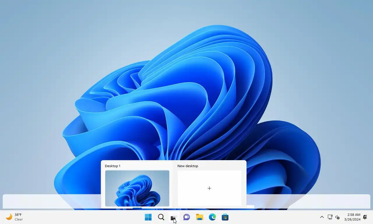Open Microsoft Store from taskbar

coord(225,217)
